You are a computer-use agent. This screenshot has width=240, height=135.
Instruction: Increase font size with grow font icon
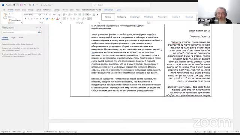click(x=47, y=15)
